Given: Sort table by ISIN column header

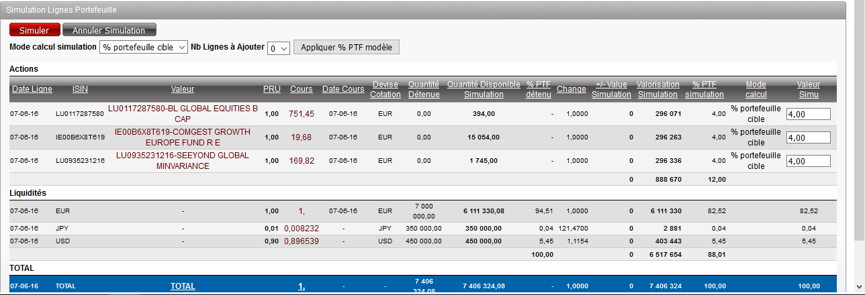Looking at the screenshot, I should click(x=80, y=89).
